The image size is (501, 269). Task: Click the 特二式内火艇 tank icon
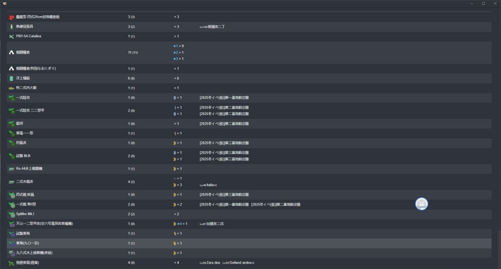click(x=12, y=88)
